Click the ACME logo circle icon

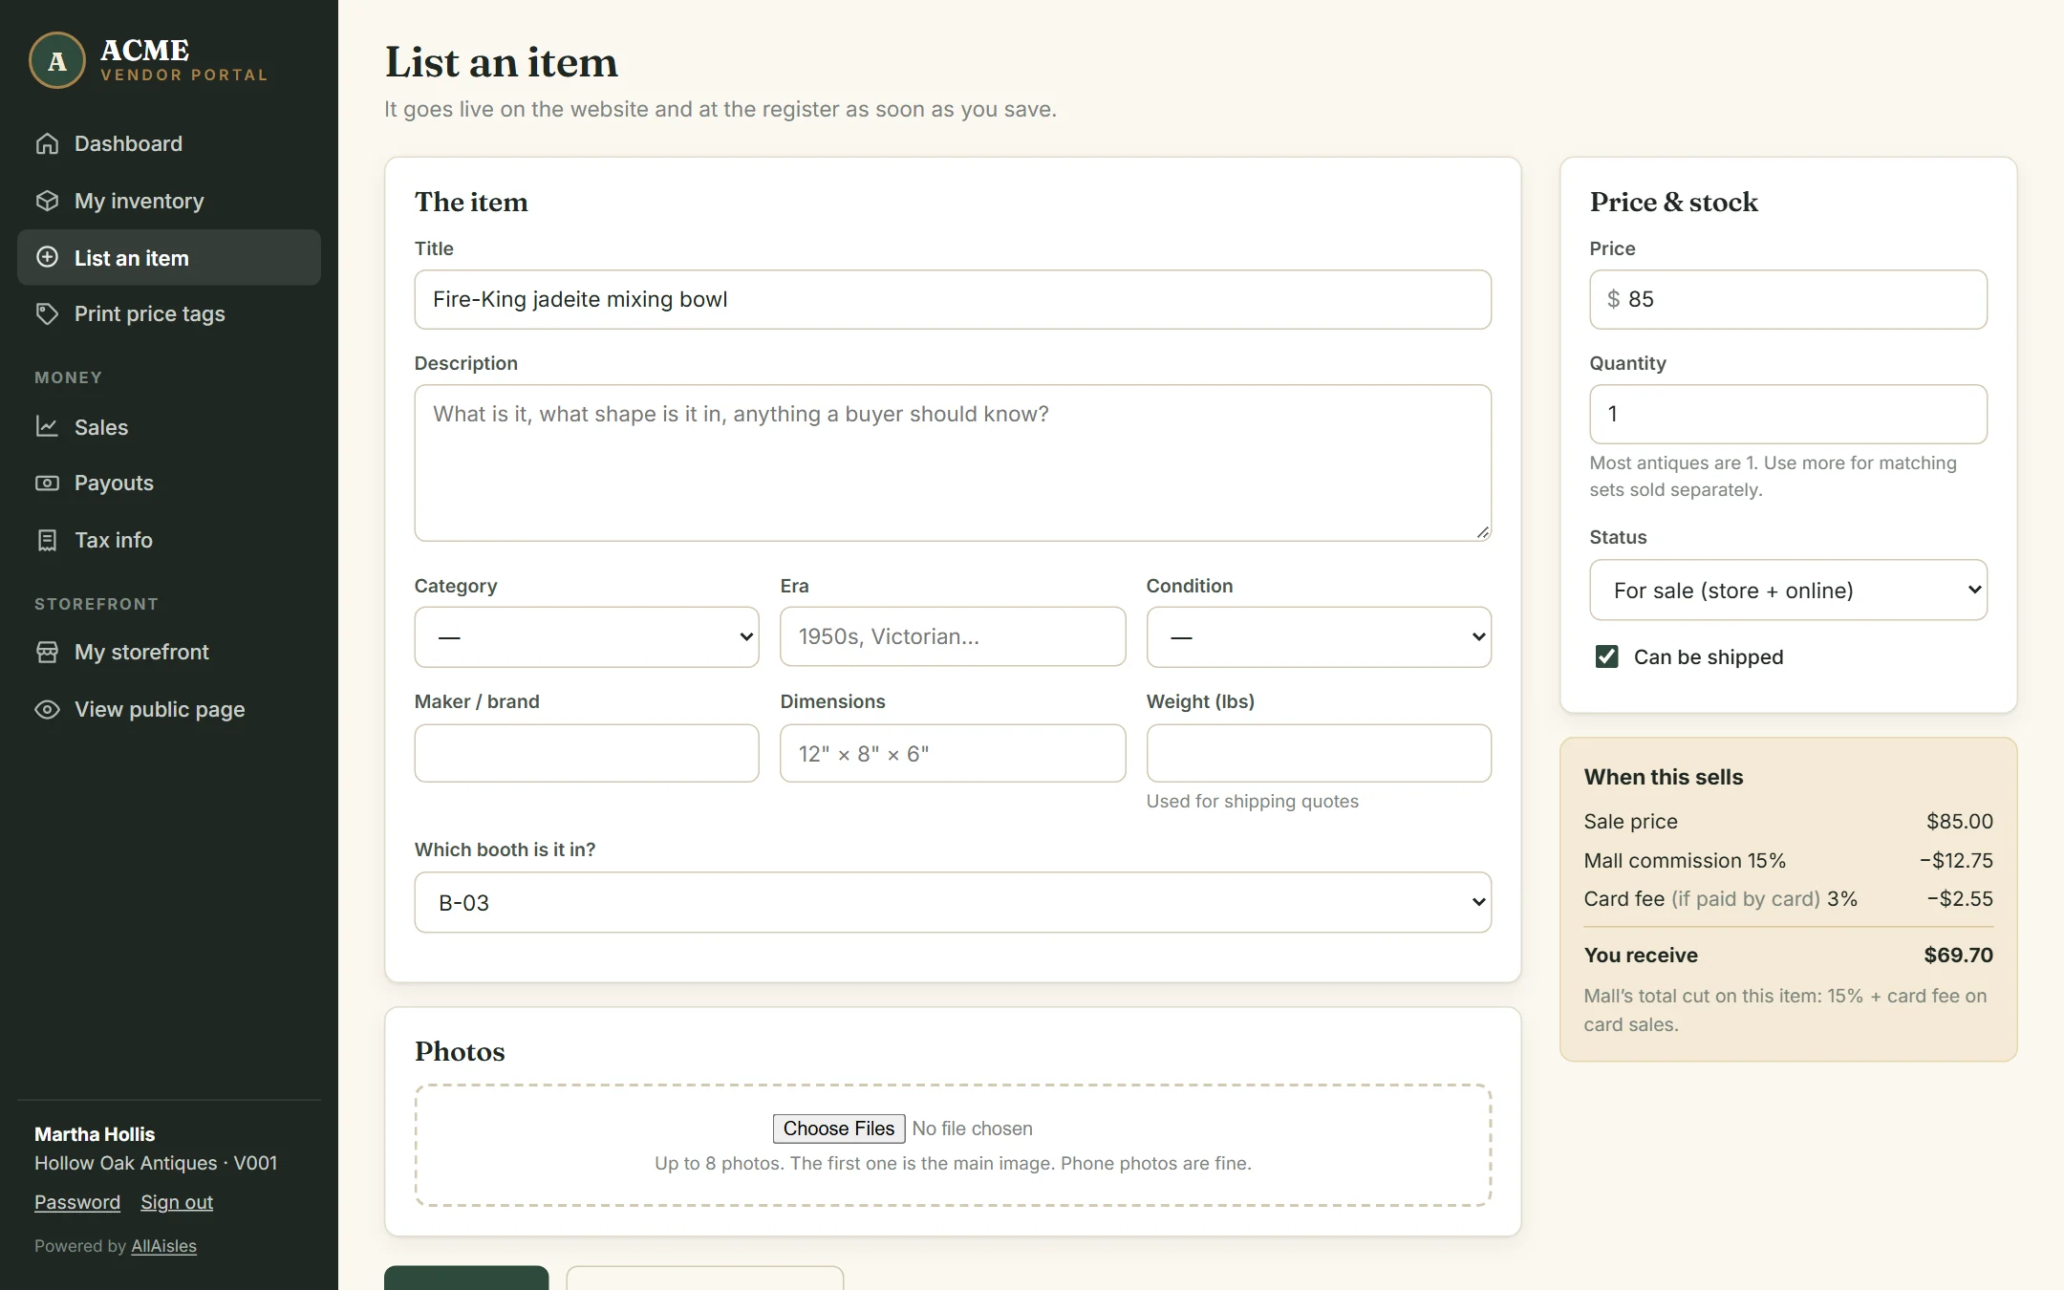pyautogui.click(x=57, y=60)
